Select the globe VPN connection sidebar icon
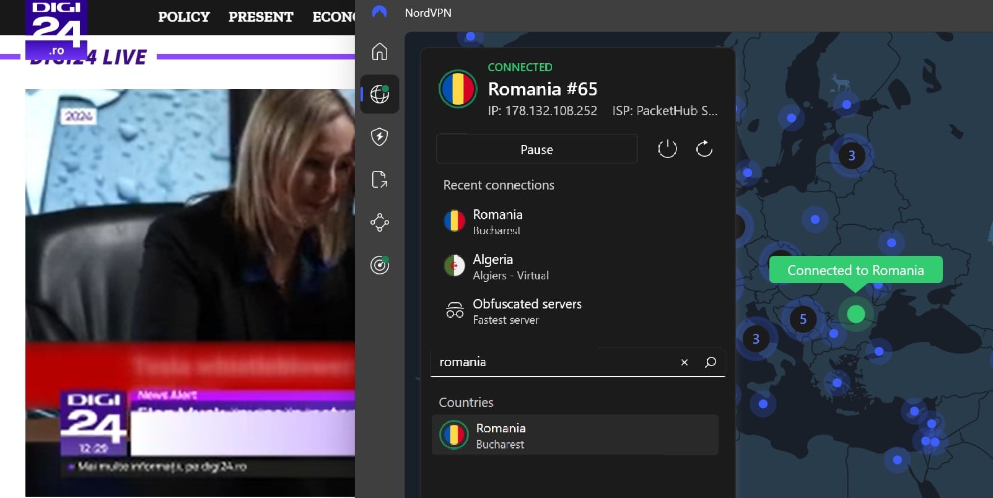The height and width of the screenshot is (498, 993). (380, 94)
